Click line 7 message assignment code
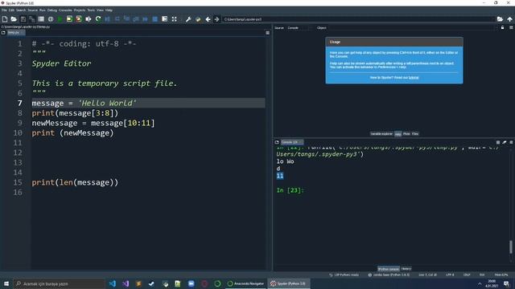This screenshot has height=289, width=515. (84, 104)
